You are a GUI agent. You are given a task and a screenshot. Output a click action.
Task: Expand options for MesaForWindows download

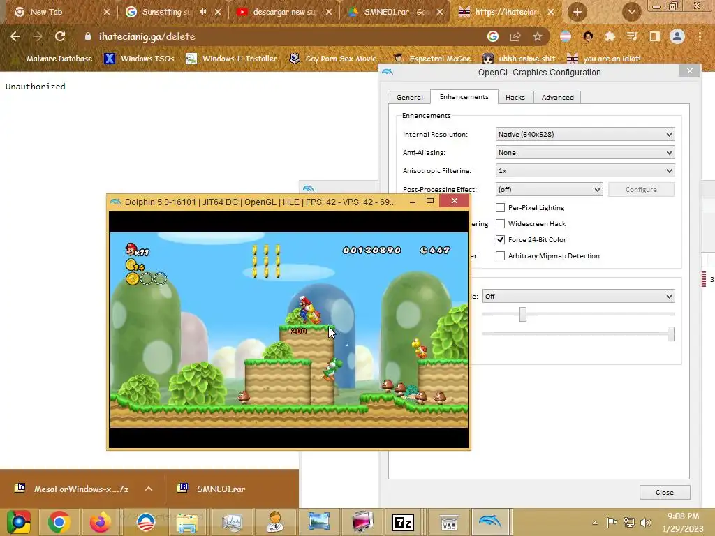(x=149, y=489)
